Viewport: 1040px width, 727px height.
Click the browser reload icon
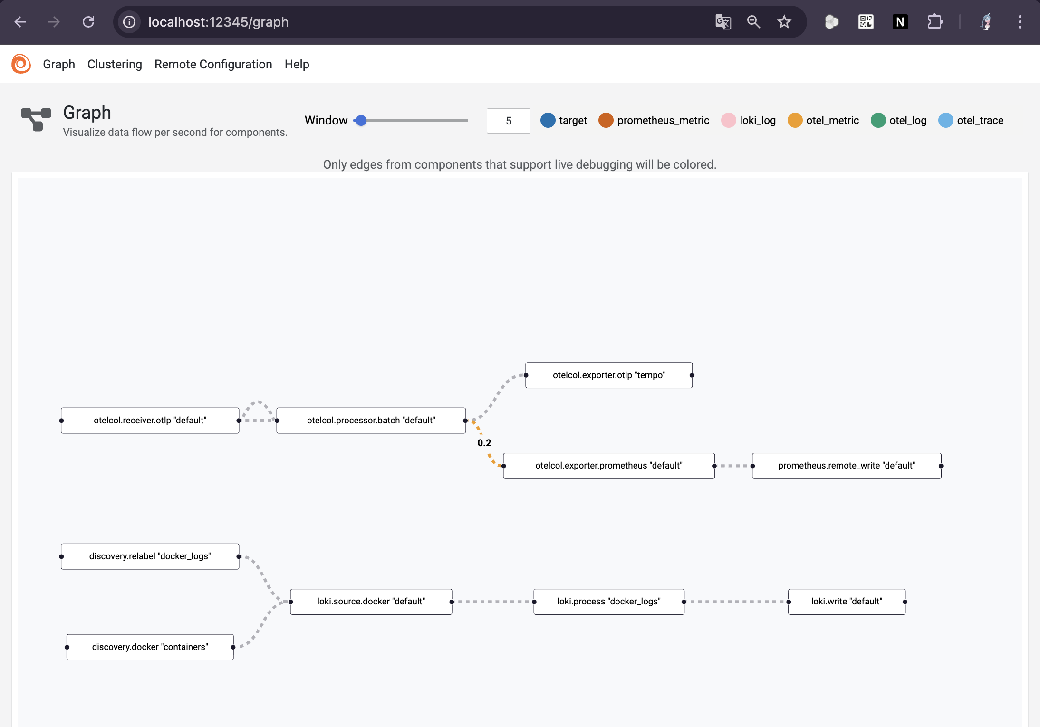pyautogui.click(x=88, y=22)
